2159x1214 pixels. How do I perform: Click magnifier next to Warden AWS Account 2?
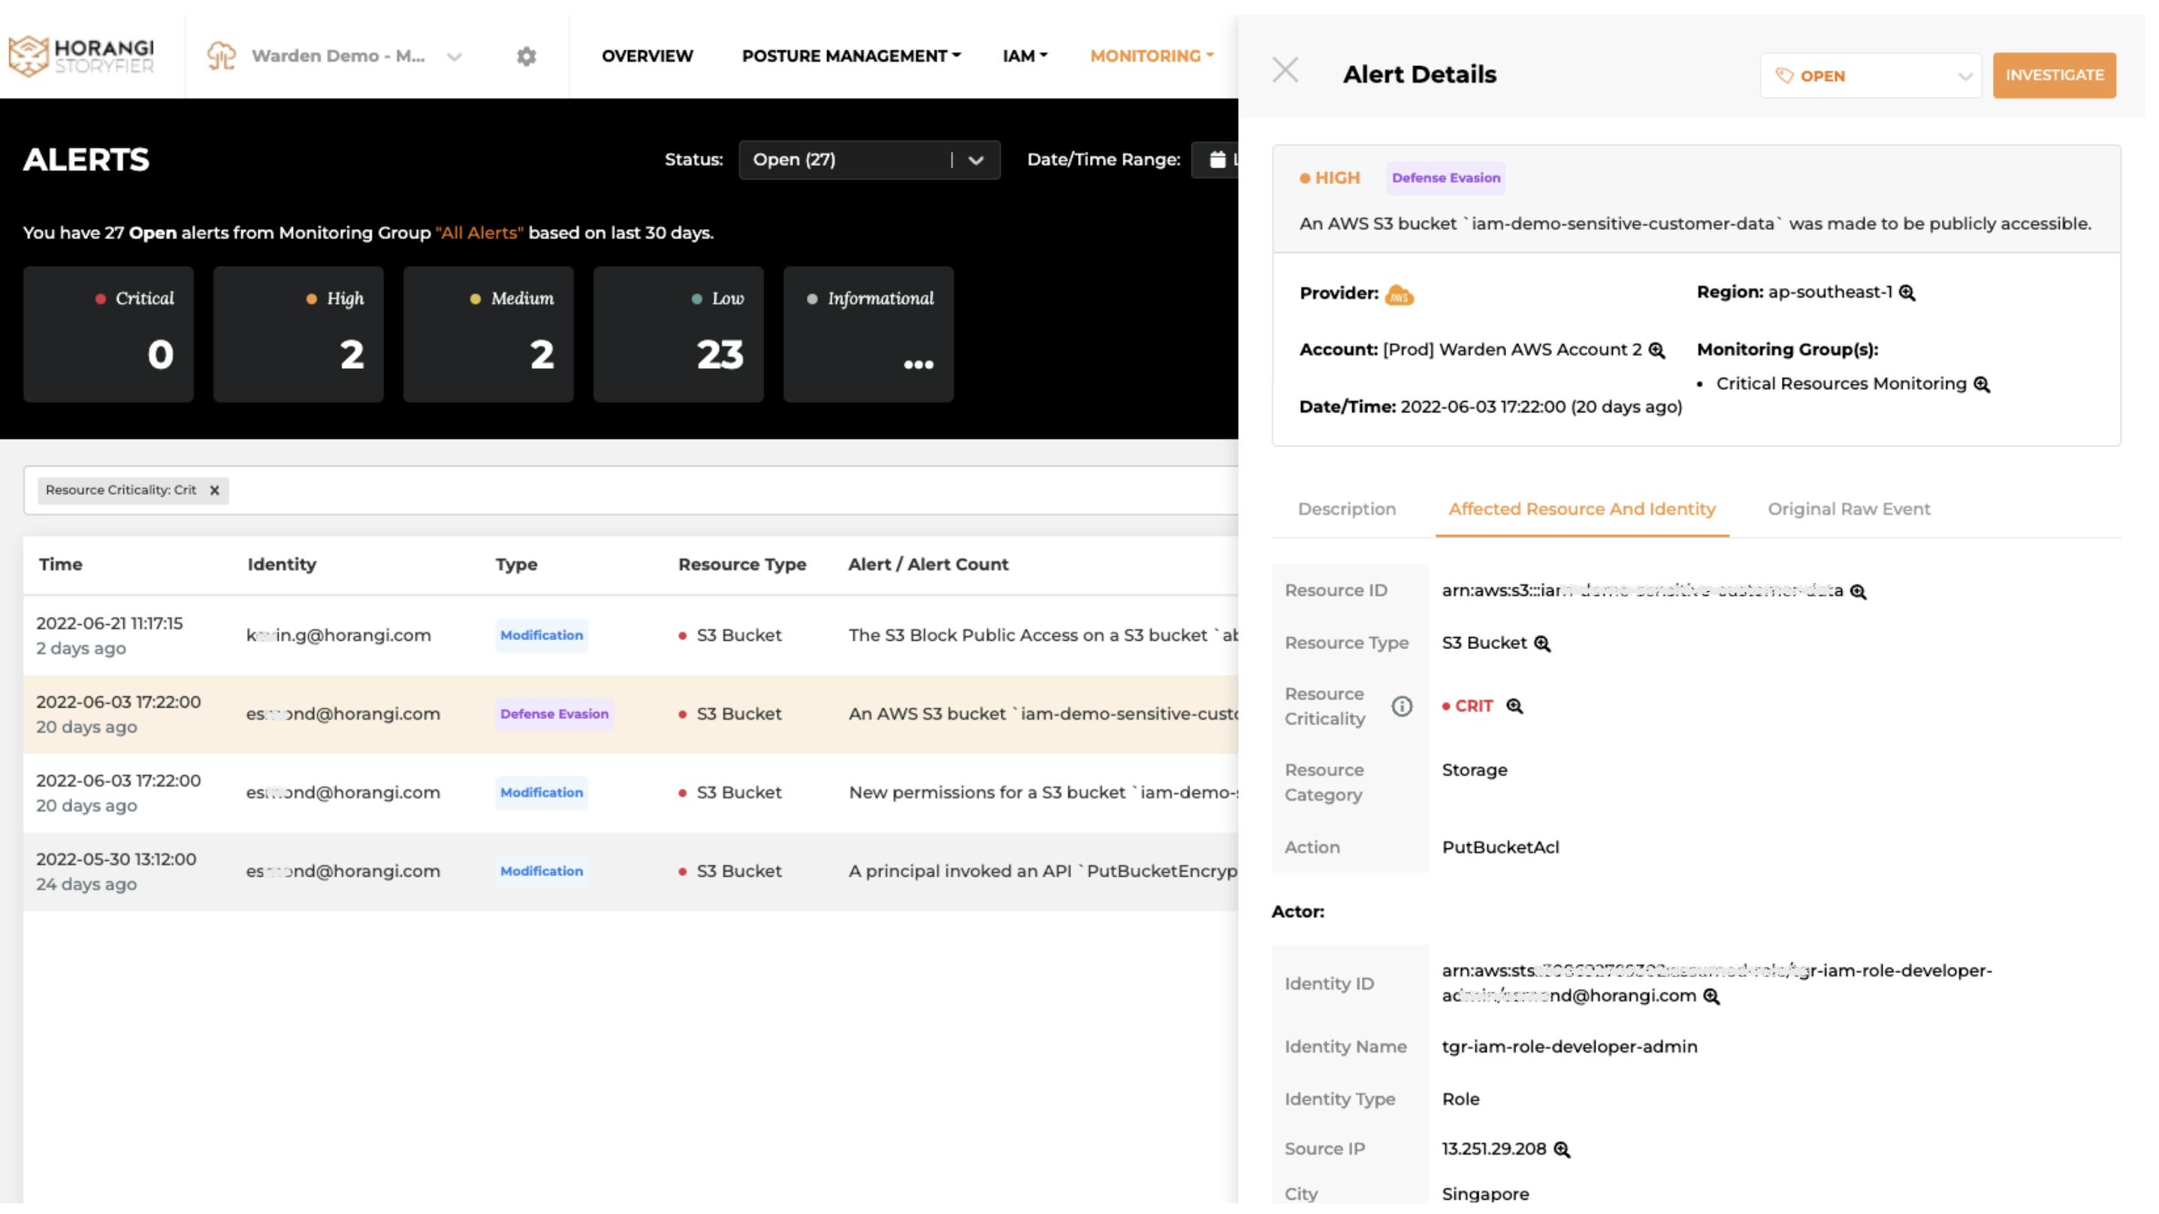point(1656,350)
